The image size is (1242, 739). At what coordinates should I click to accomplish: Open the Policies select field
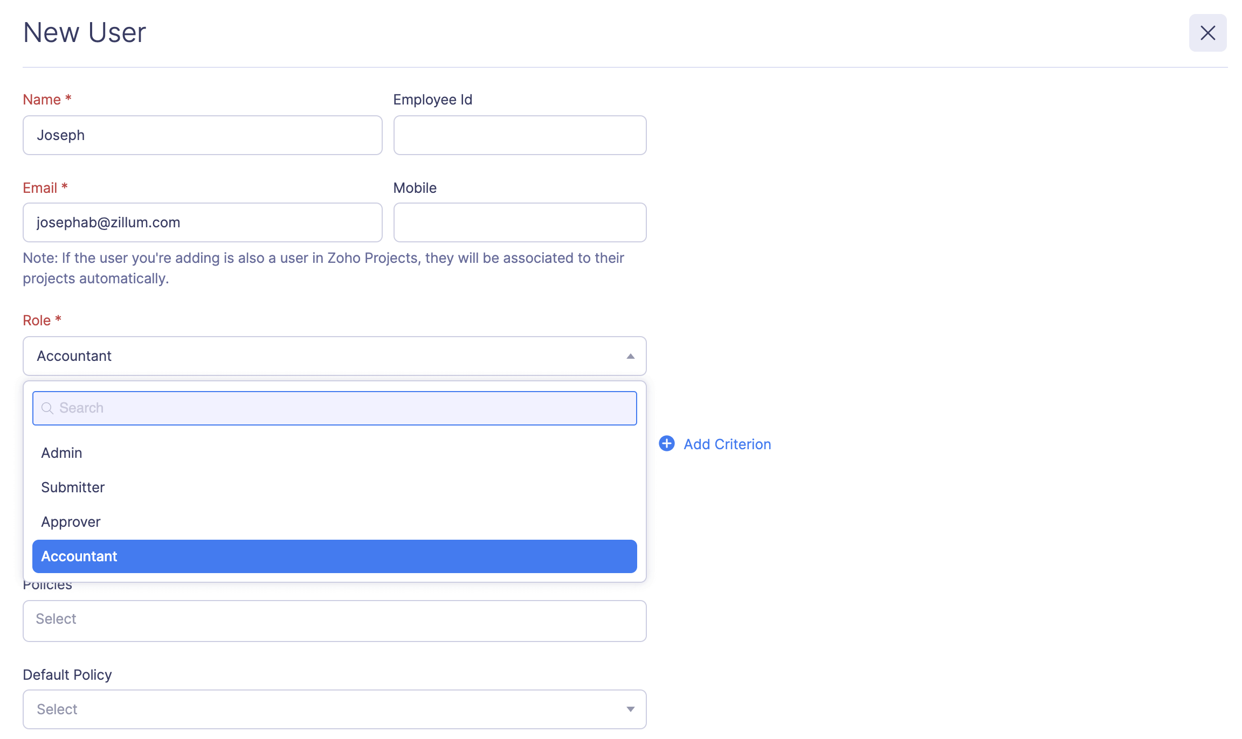click(x=334, y=621)
